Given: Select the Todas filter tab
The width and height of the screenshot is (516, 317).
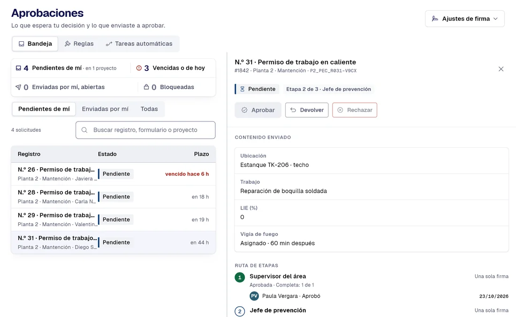Looking at the screenshot, I should tap(149, 109).
